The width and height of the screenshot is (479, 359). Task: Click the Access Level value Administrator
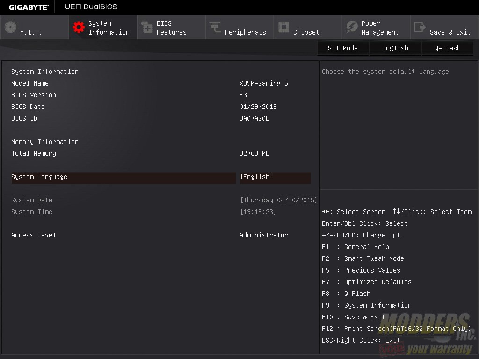(264, 236)
